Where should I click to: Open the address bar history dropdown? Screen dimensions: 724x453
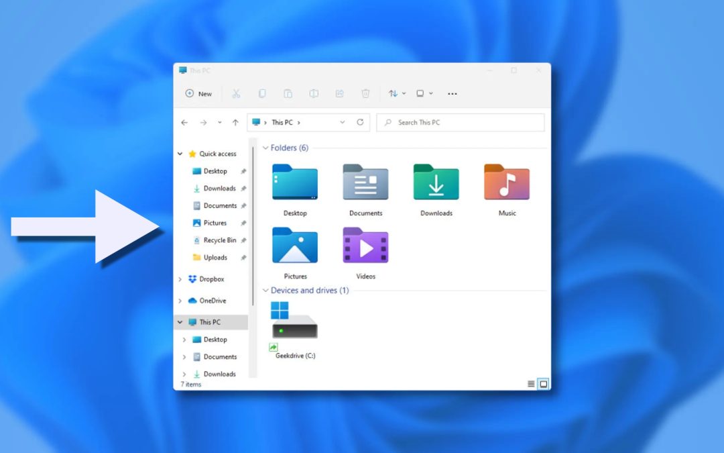342,123
